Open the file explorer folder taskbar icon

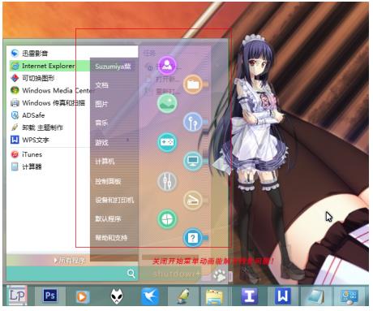[215, 296]
